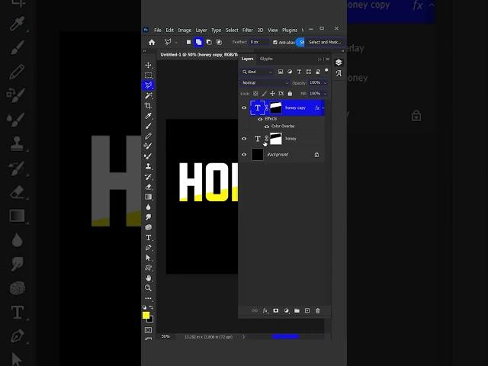Hide the Background layer
Screen dimensions: 488x366
point(244,155)
